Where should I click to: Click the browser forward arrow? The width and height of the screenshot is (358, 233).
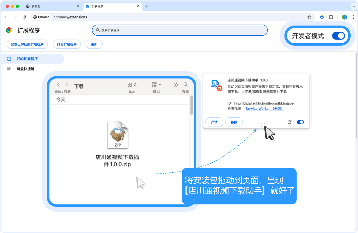click(x=15, y=17)
